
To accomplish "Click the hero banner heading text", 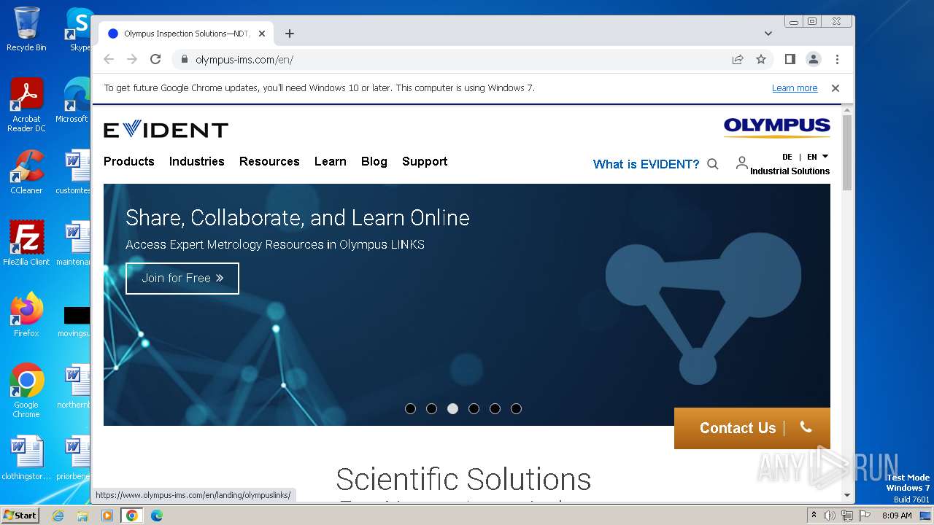I will [x=298, y=217].
